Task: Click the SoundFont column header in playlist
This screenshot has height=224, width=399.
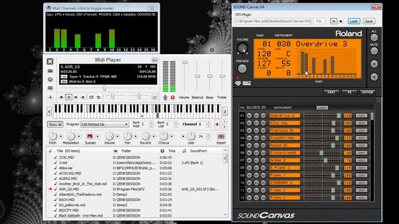Action: tap(198, 151)
